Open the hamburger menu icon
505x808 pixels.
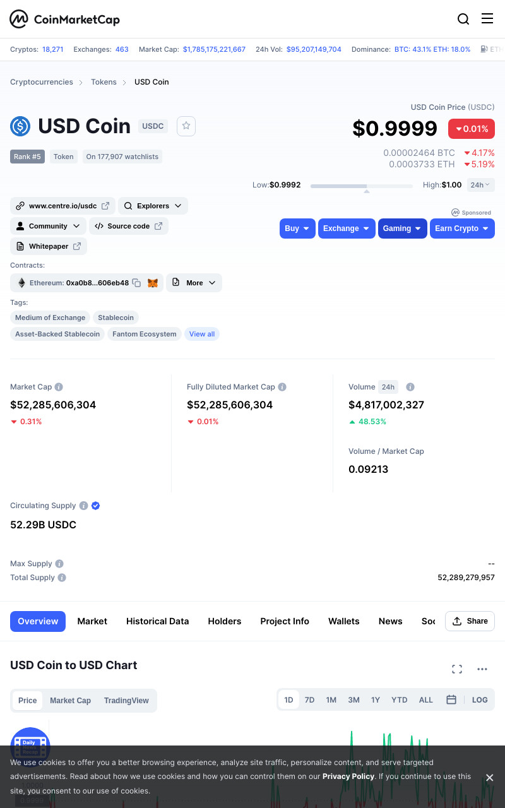click(487, 18)
